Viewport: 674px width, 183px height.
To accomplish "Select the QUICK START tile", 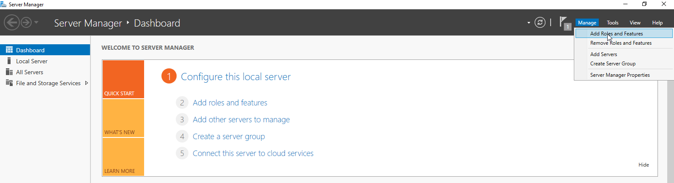I will [123, 79].
